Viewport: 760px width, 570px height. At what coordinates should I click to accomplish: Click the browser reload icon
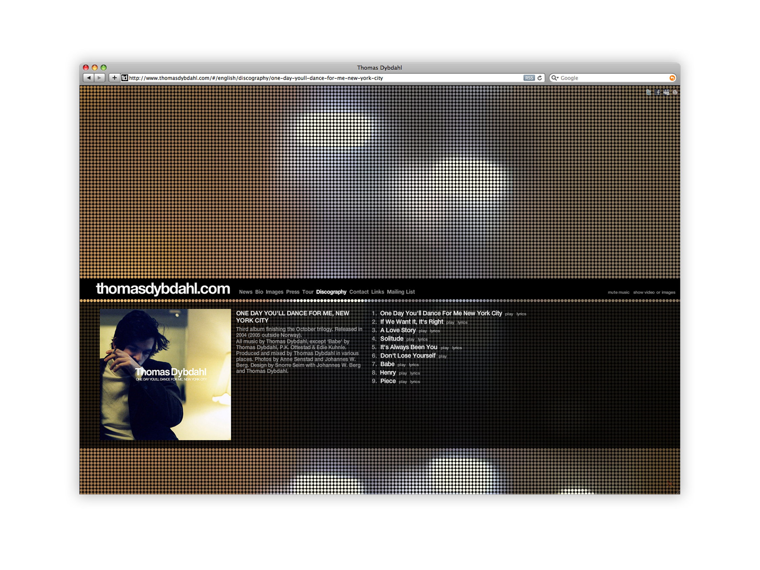tap(540, 78)
